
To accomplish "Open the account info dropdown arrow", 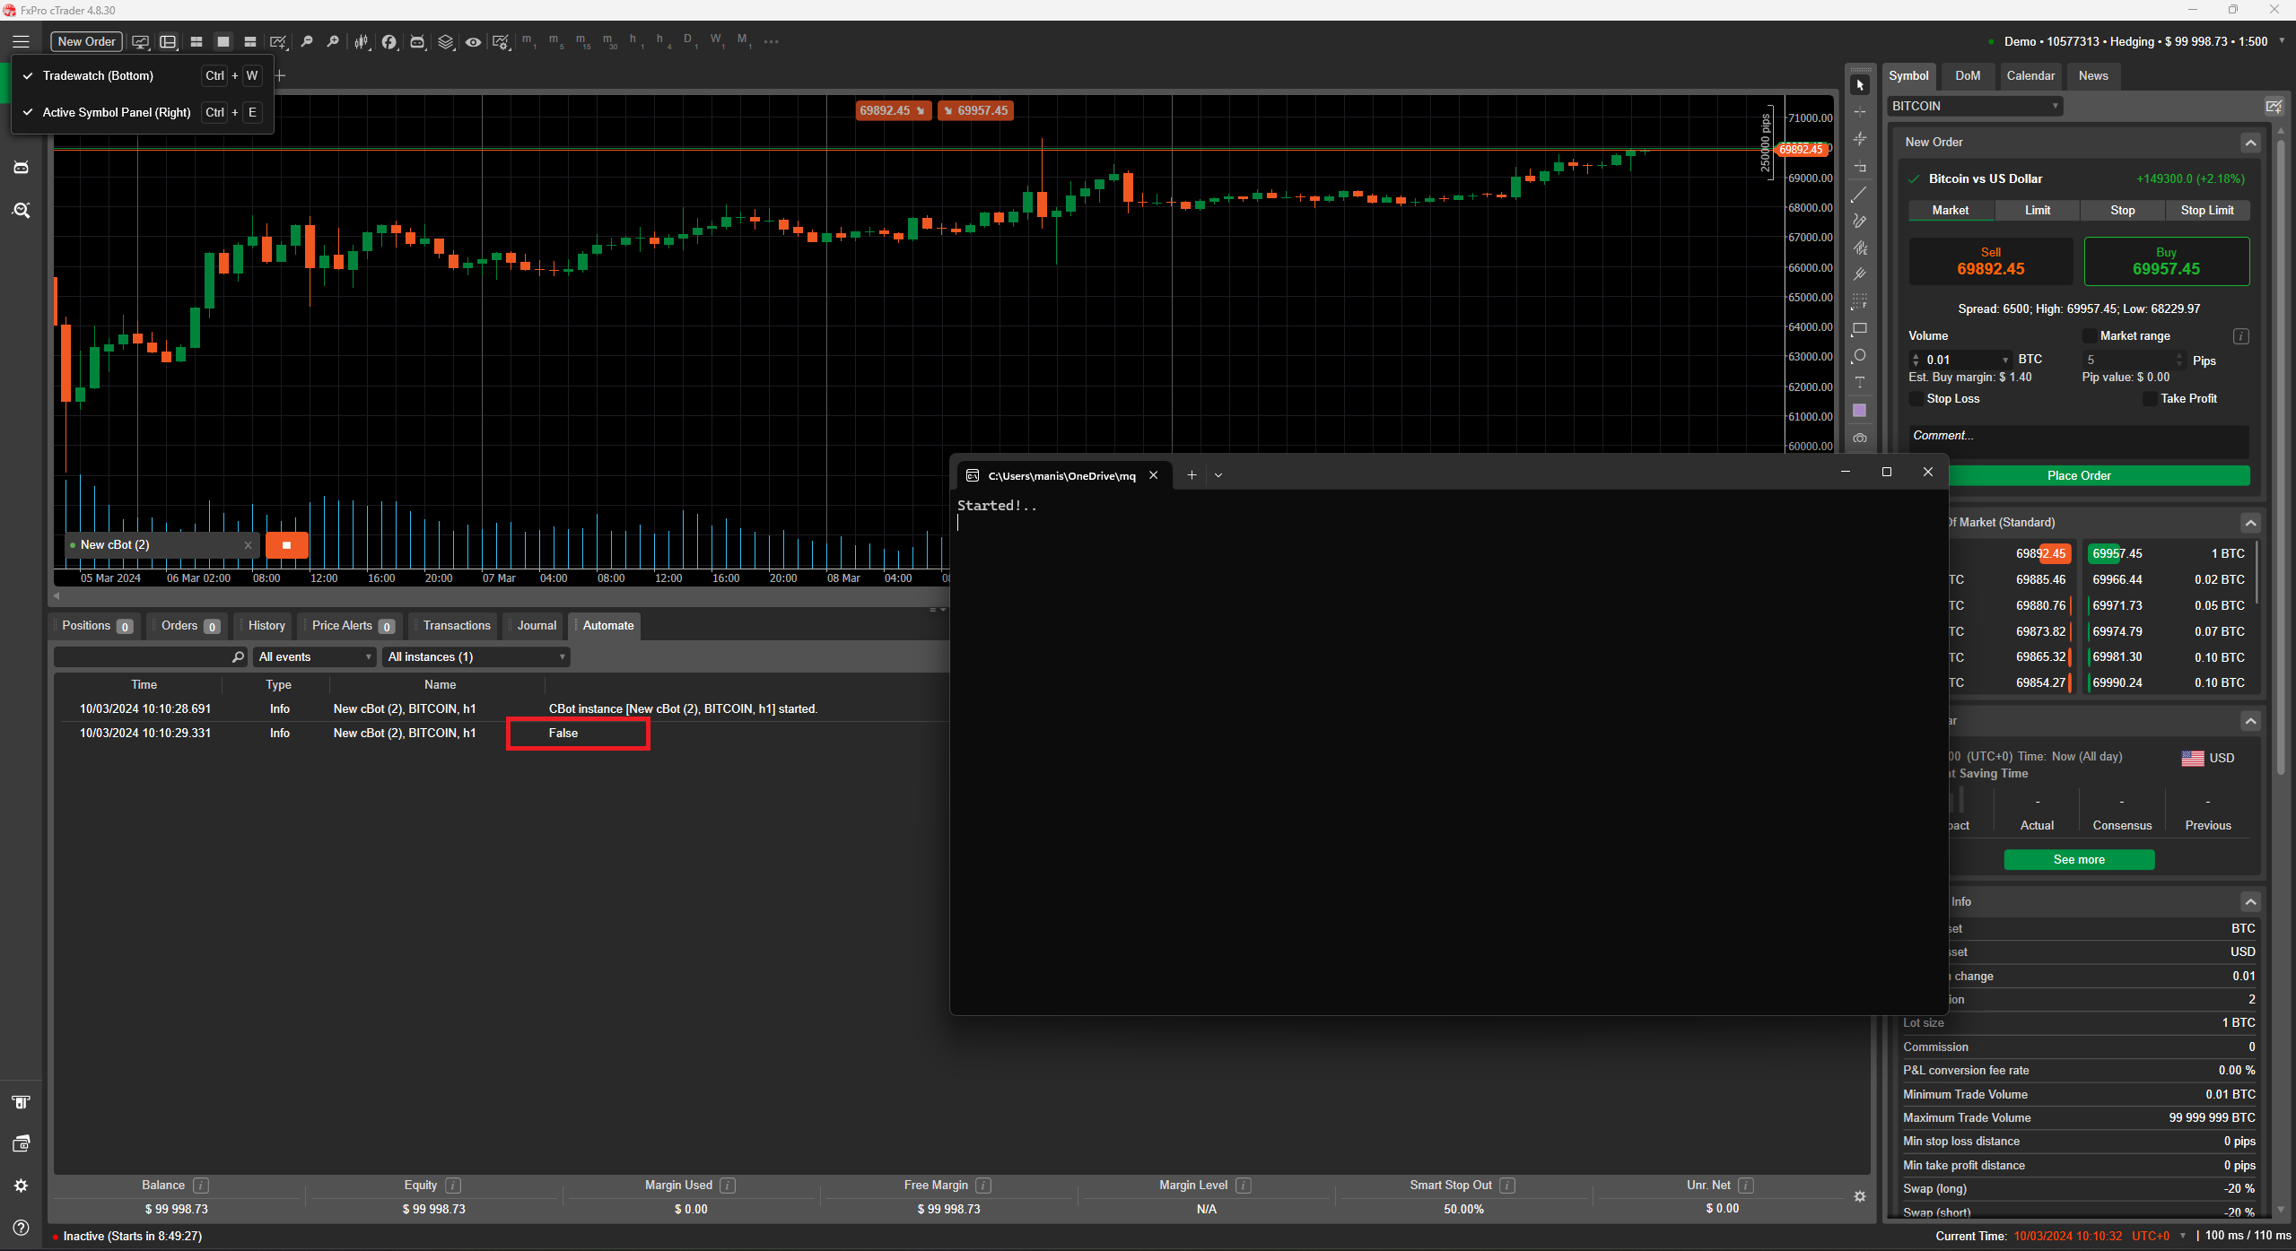I will [2282, 40].
